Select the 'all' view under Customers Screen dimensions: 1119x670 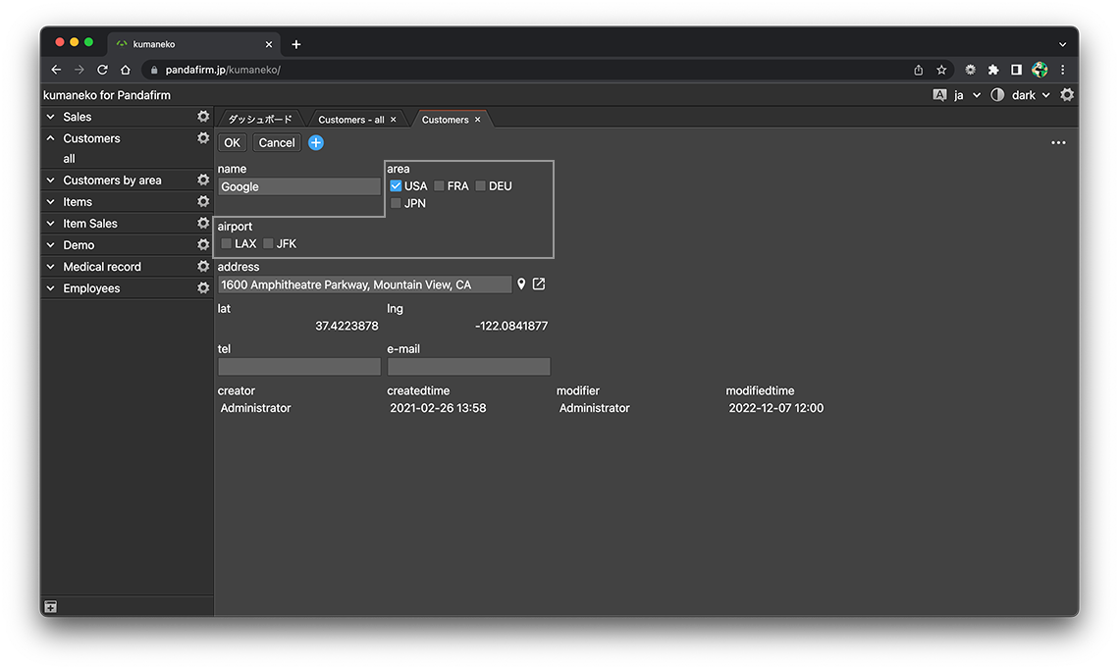pos(70,159)
